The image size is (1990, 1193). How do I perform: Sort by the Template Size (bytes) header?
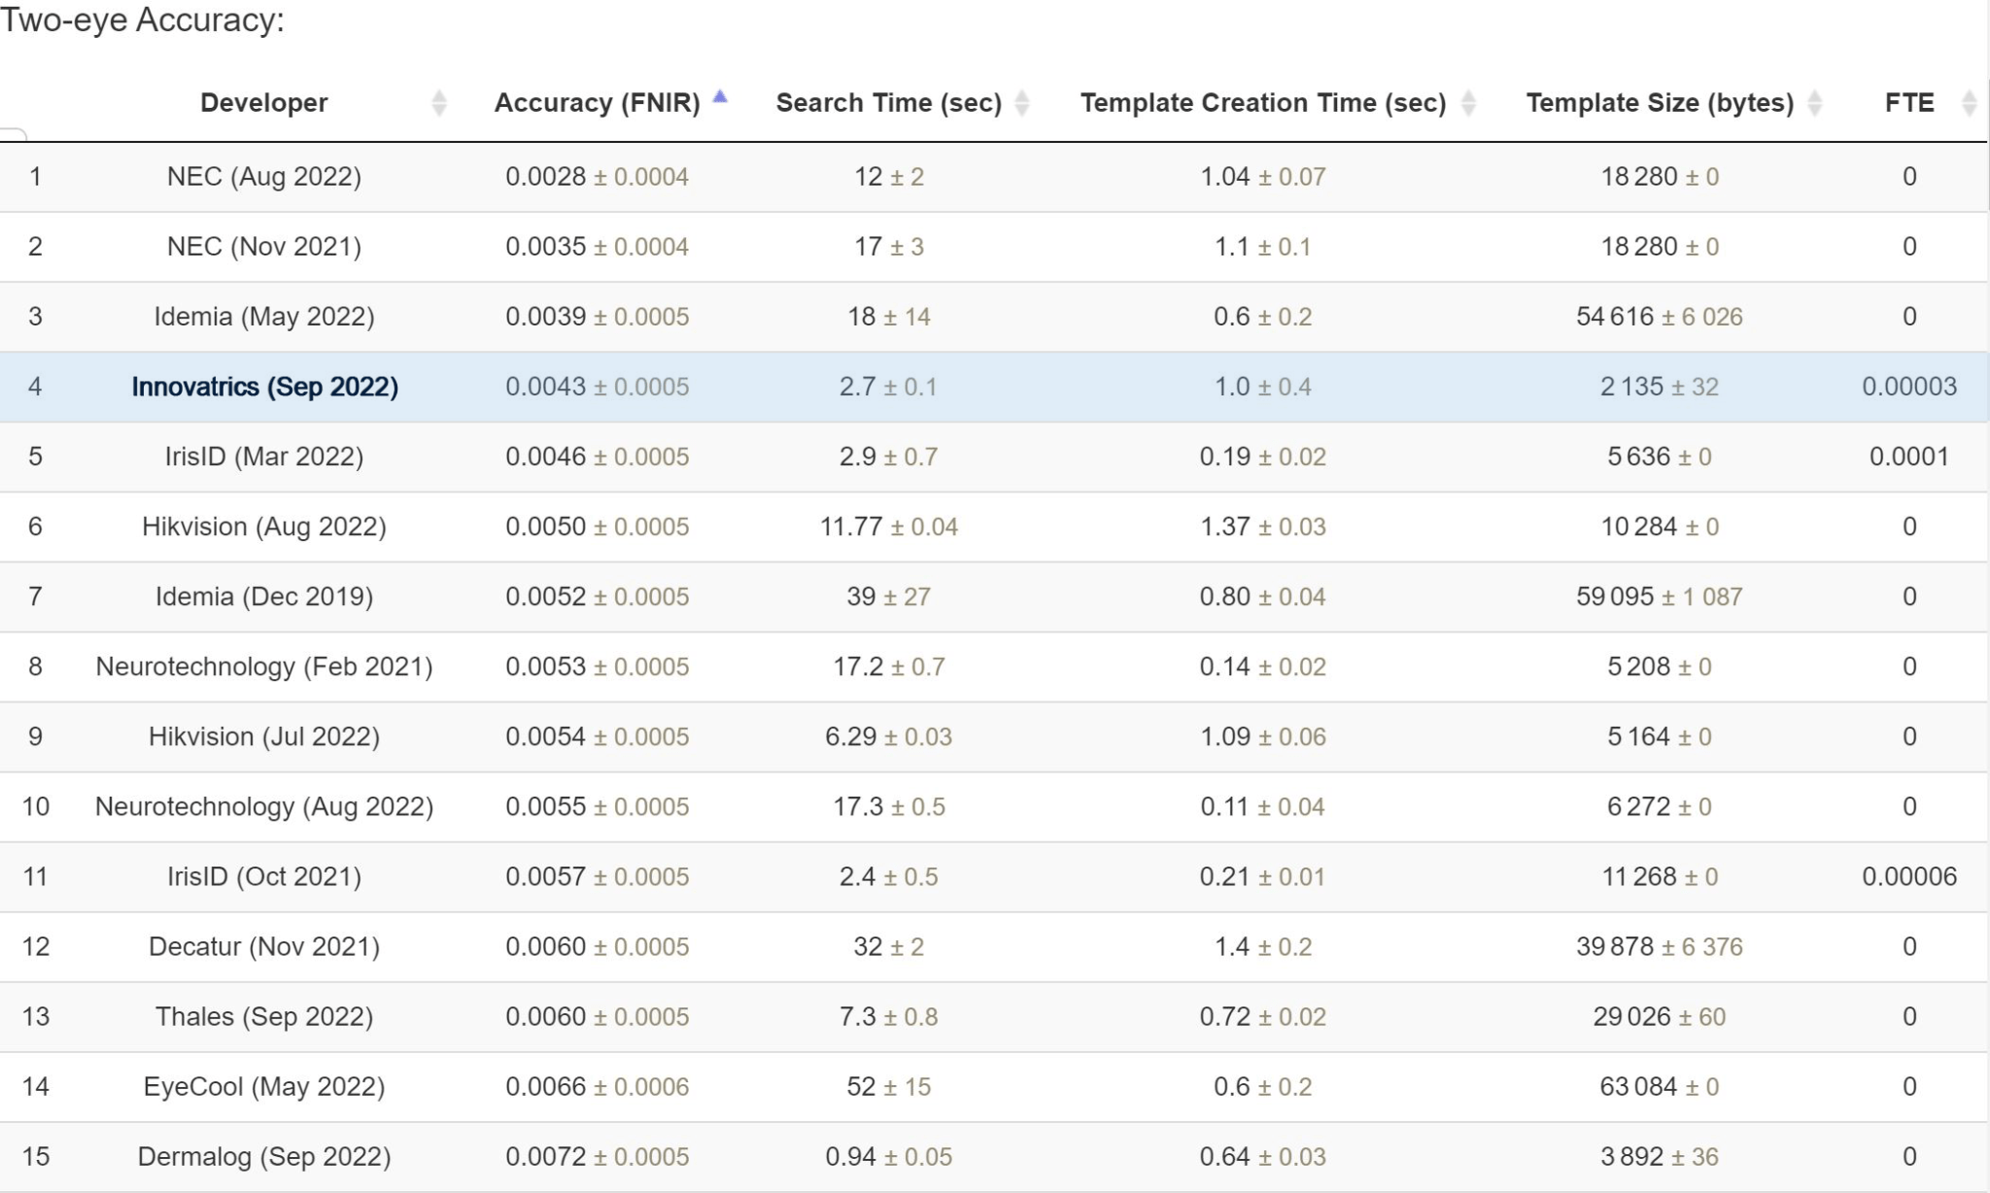1659,103
